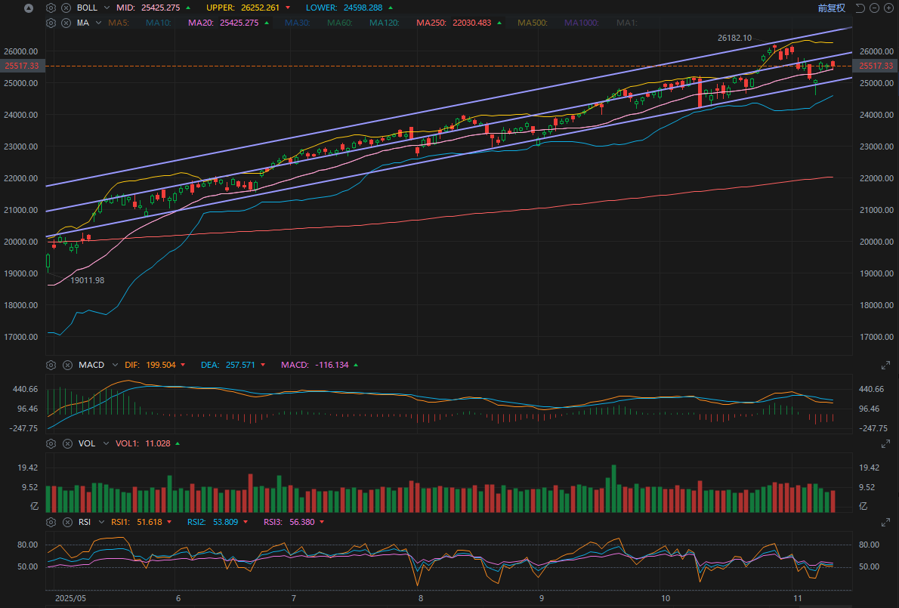
Task: Toggle the MA500 line
Action: pos(533,23)
